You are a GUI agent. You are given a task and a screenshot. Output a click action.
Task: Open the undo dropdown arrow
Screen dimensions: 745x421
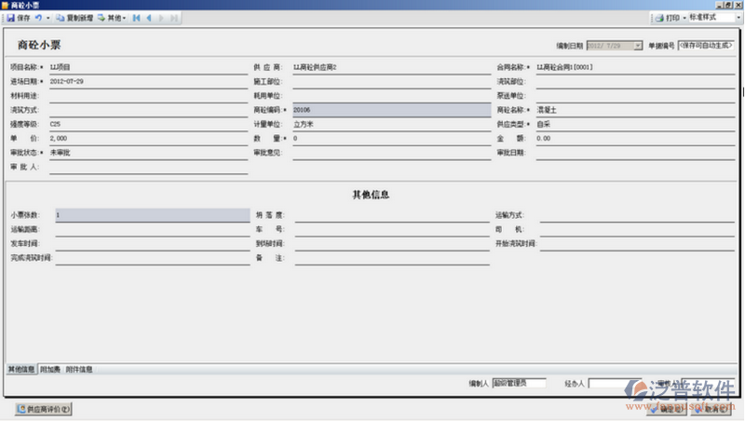(x=47, y=18)
